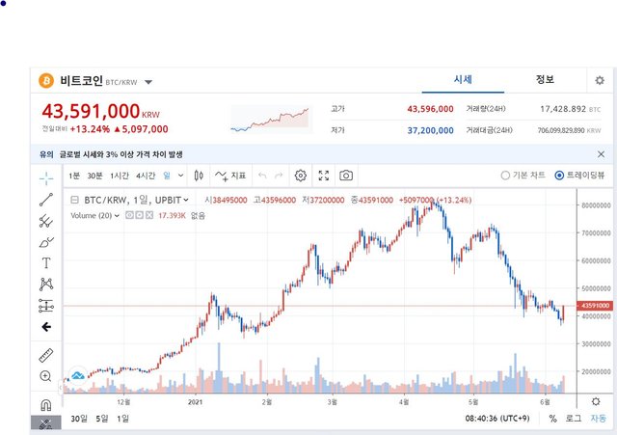Take a chart snapshot with camera icon

pyautogui.click(x=346, y=176)
